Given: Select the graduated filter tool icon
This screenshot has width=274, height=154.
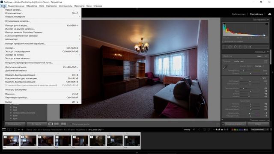Looking at the screenshot, I should click(x=240, y=47).
